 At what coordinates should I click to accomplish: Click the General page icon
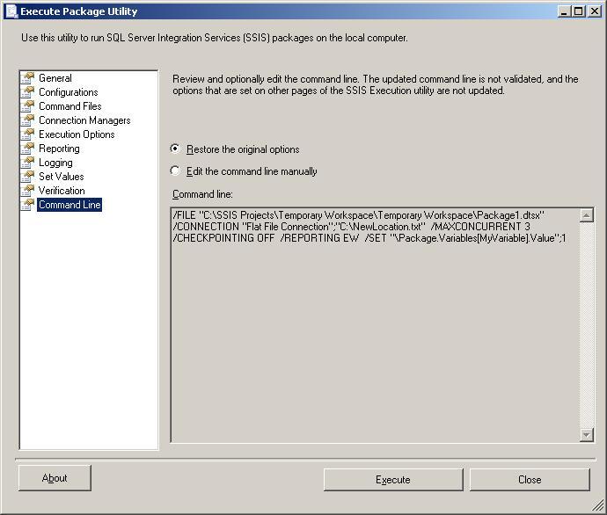28,78
